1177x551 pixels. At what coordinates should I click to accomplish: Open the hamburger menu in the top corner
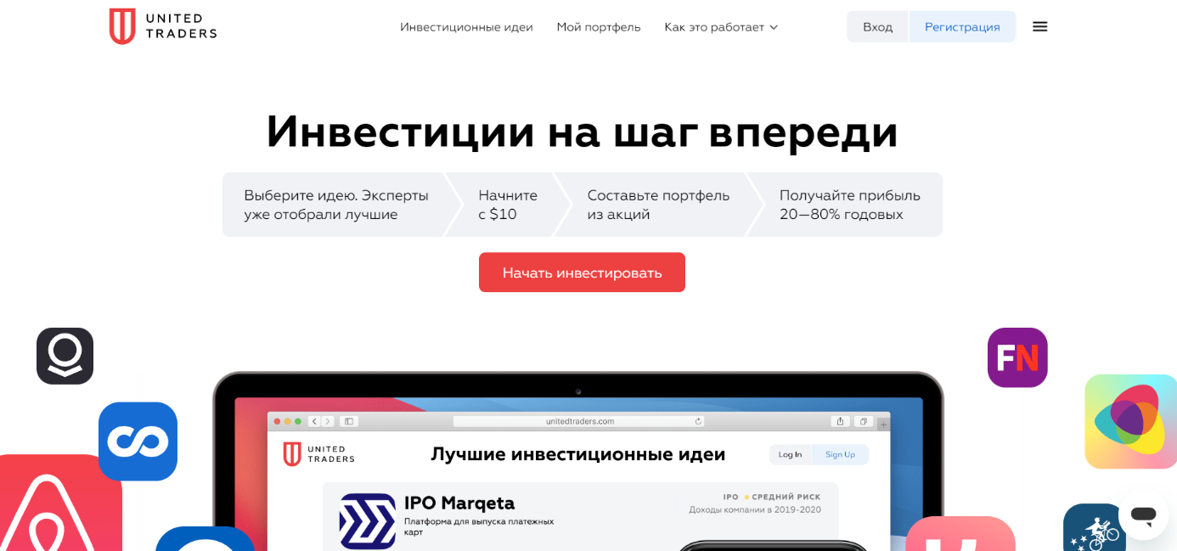click(1039, 26)
